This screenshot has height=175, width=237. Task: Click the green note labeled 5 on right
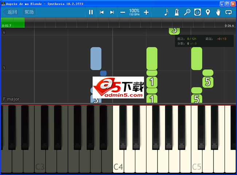point(208,82)
